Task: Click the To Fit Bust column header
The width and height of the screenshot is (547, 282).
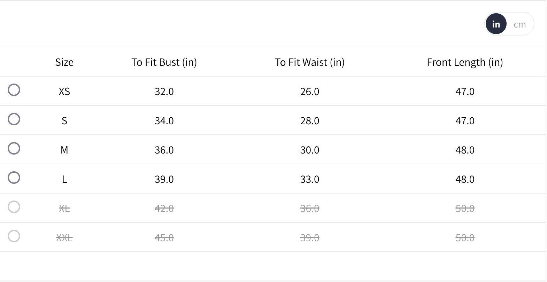Action: 164,62
